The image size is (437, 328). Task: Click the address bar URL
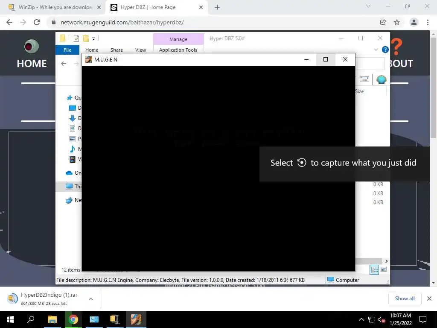pyautogui.click(x=122, y=22)
